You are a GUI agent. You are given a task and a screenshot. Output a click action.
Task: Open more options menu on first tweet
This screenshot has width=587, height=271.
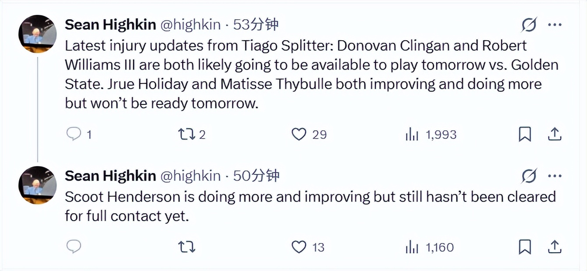555,25
